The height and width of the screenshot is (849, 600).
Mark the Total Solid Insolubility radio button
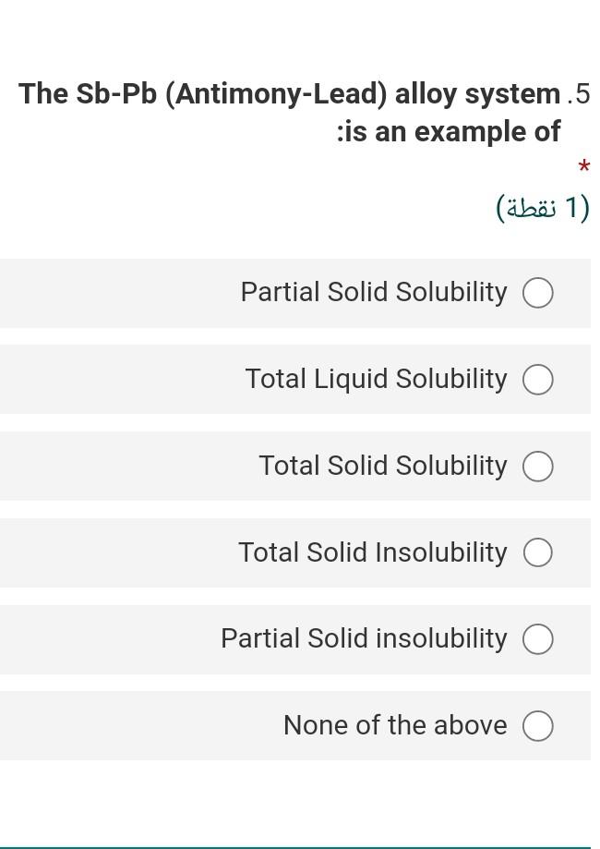(538, 552)
